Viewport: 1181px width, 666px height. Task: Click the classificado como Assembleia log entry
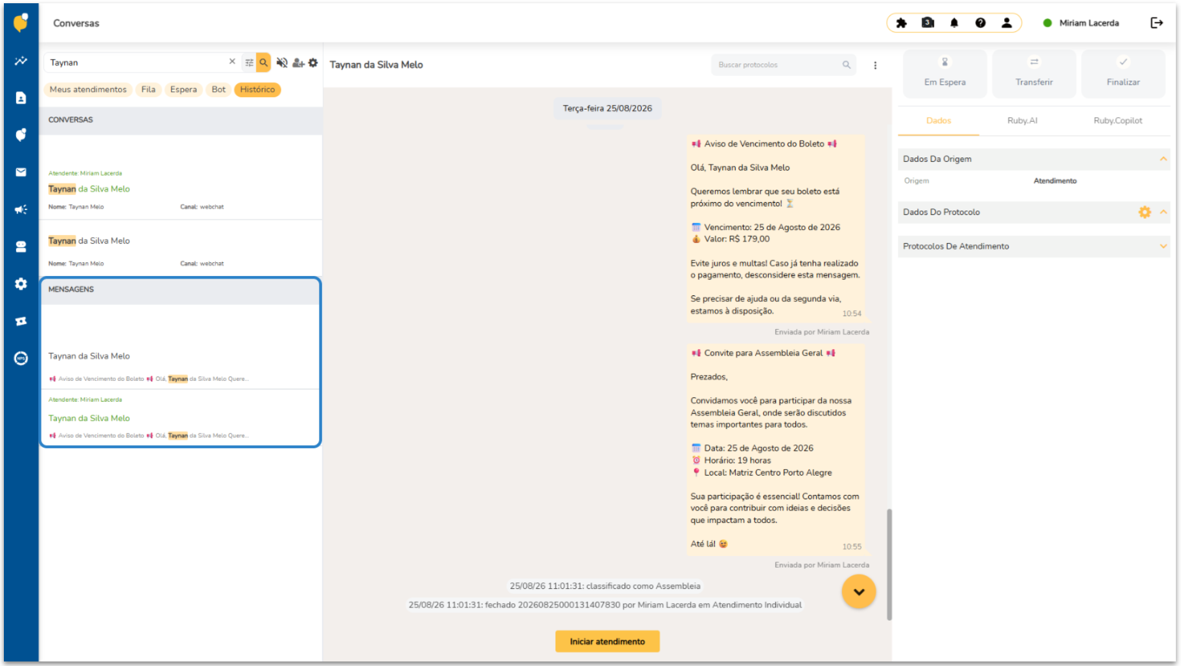pos(605,586)
